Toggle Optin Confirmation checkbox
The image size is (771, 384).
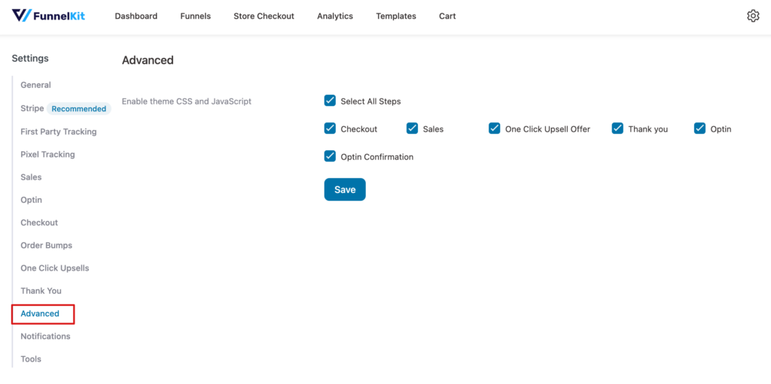(x=330, y=156)
